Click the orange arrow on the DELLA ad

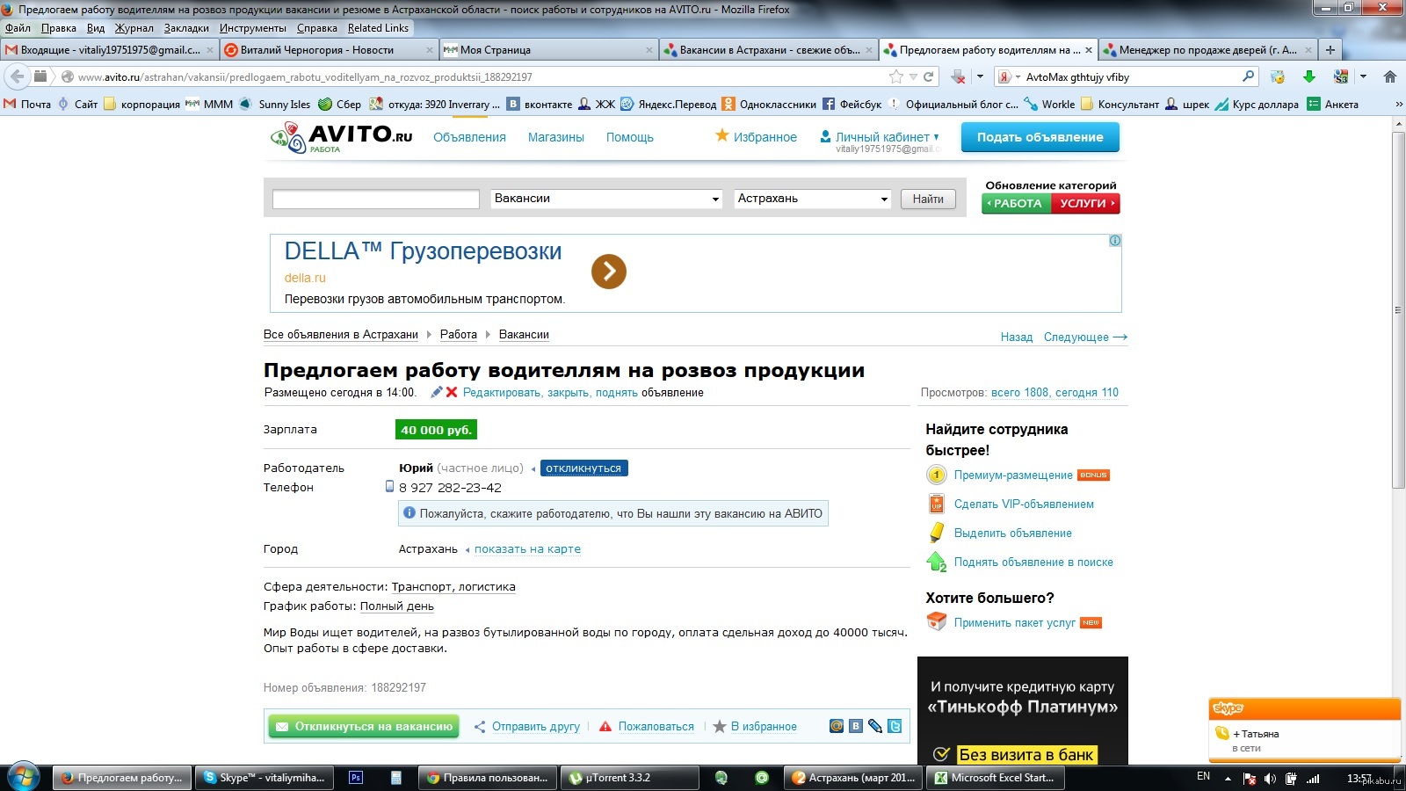[609, 272]
